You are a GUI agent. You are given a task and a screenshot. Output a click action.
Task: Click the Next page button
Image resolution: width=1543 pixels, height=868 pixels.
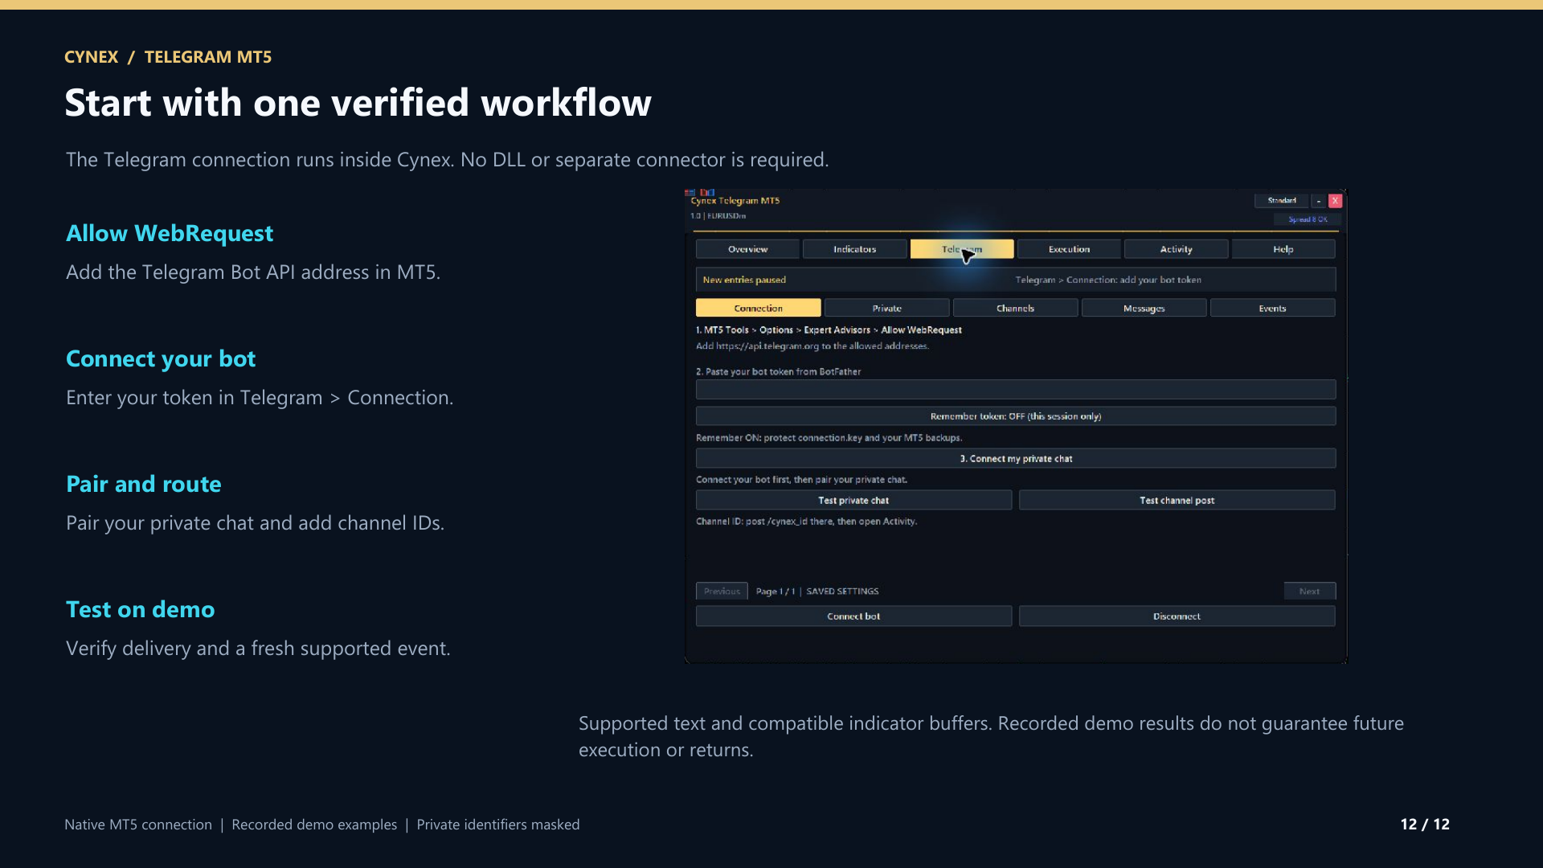coord(1309,591)
